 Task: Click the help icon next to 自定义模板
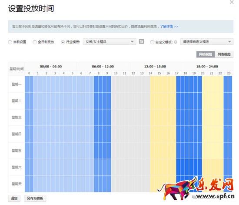pyautogui.click(x=176, y=42)
